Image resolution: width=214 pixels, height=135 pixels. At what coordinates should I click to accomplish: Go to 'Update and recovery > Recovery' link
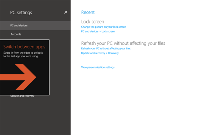(x=100, y=53)
